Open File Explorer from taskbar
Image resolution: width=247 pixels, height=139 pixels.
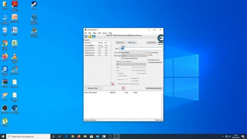[85, 136]
